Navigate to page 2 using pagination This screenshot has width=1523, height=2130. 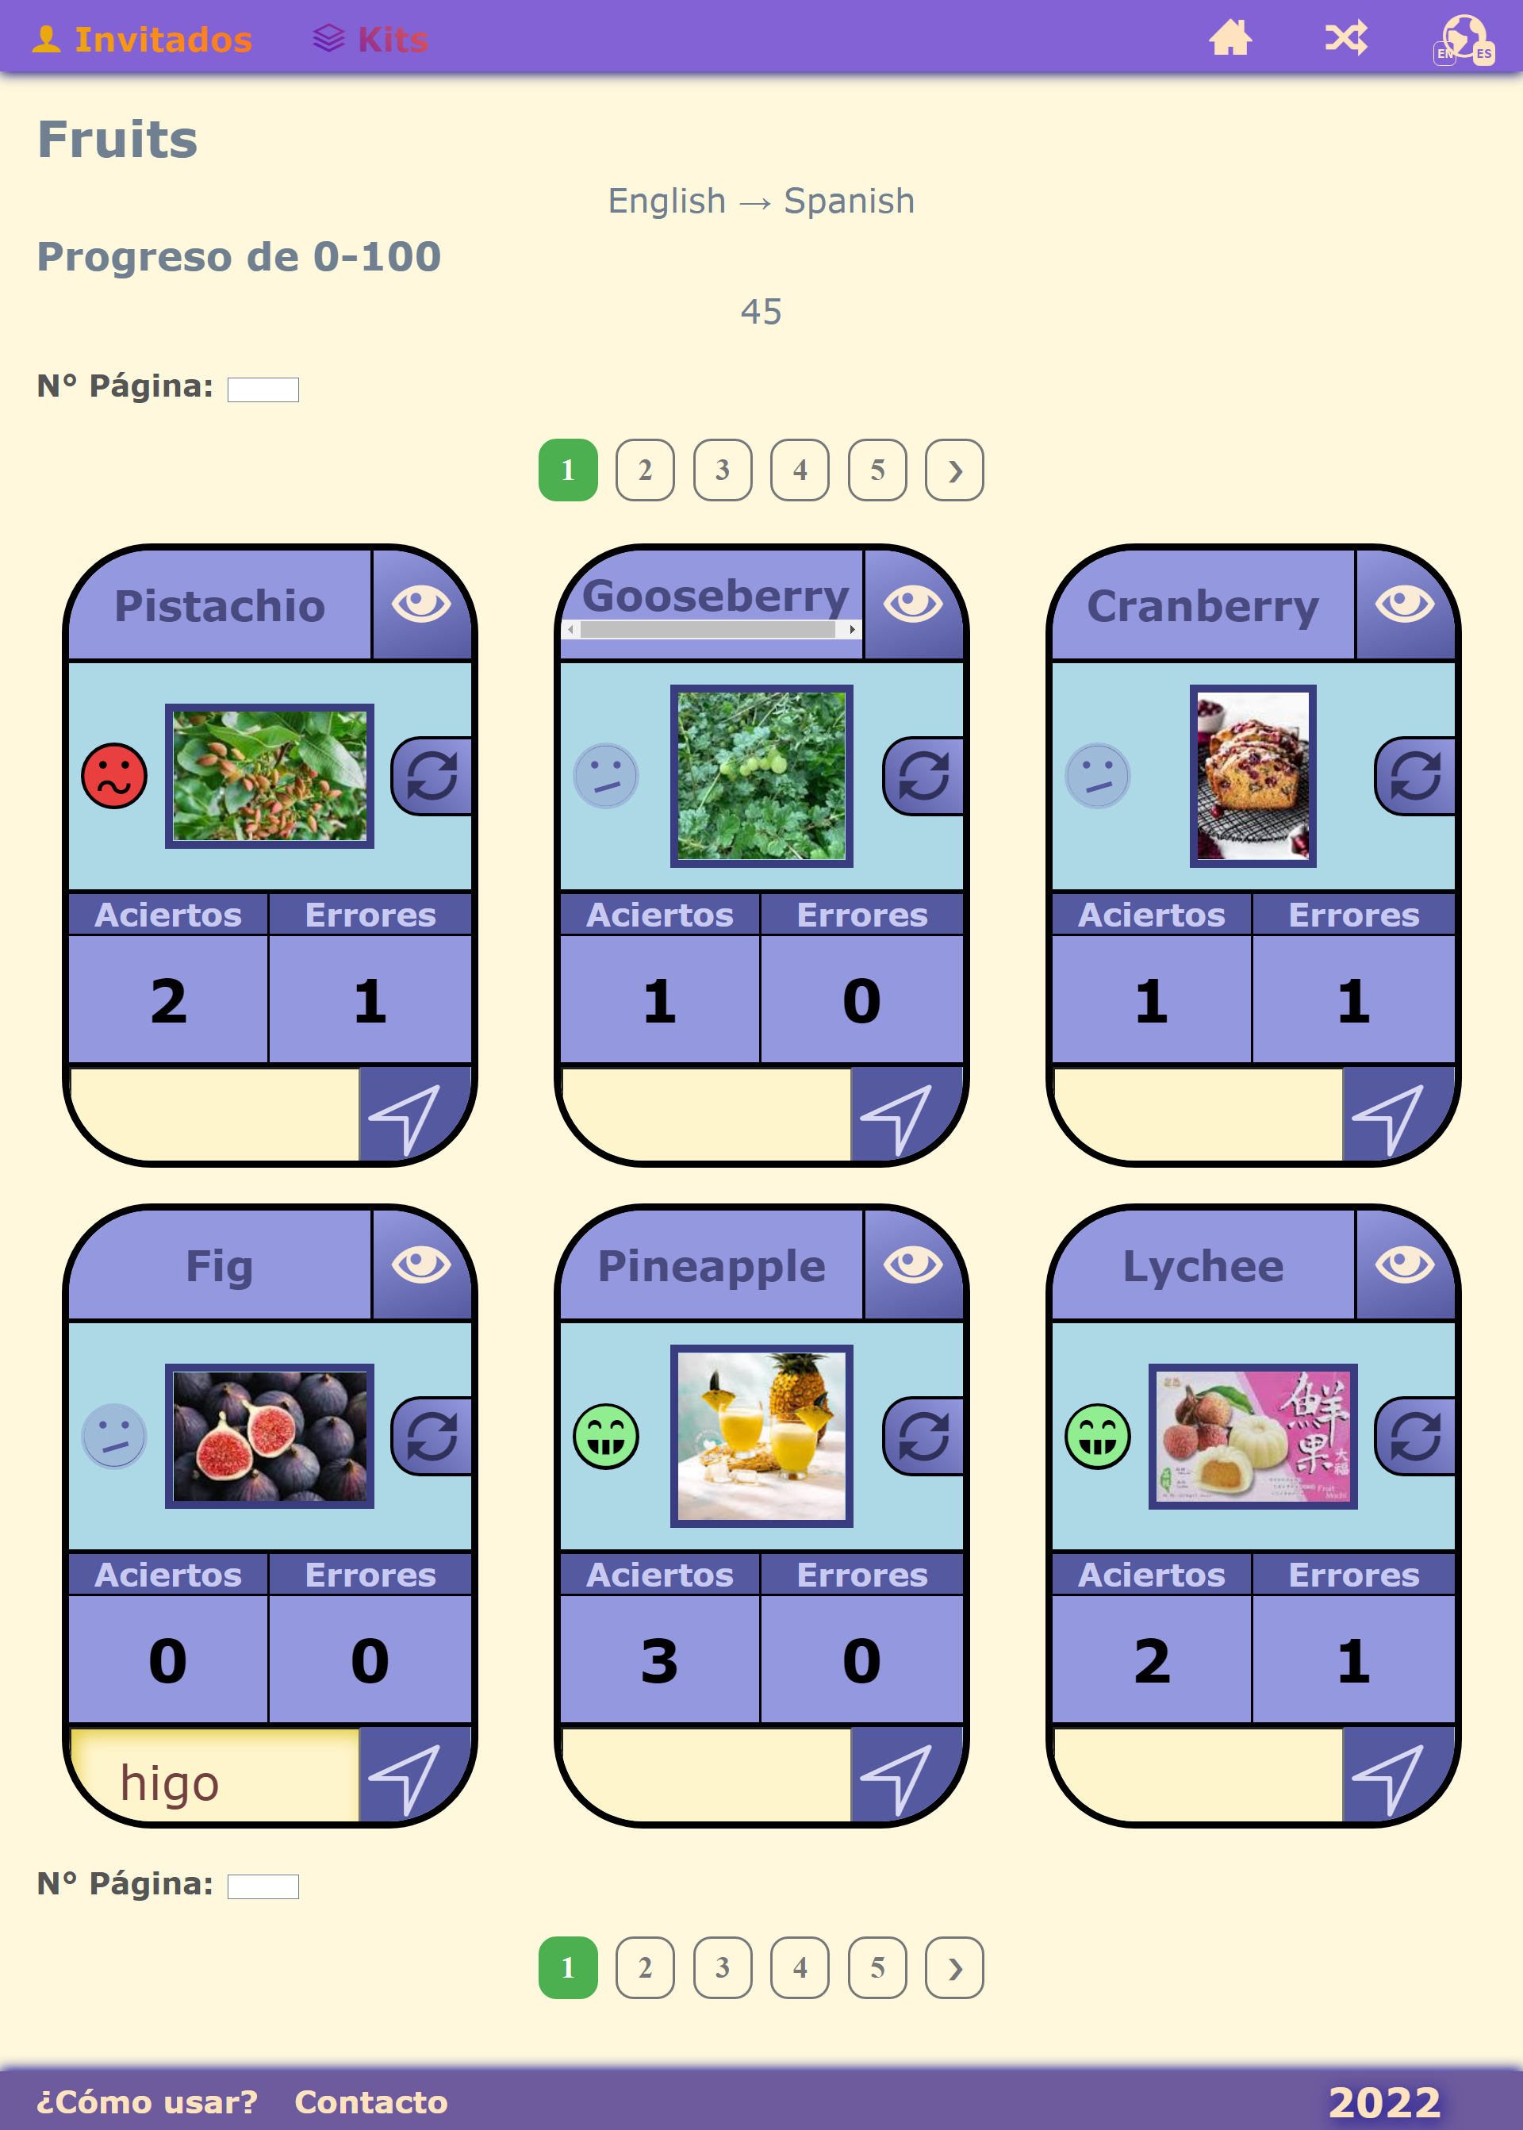click(644, 468)
